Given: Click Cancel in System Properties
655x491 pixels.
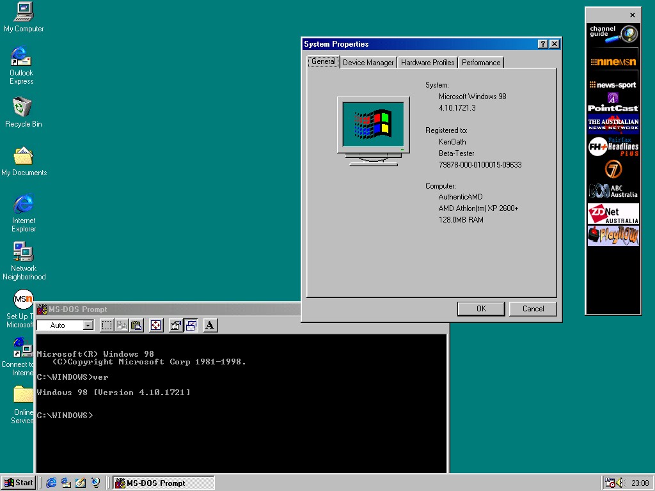Looking at the screenshot, I should pos(533,309).
